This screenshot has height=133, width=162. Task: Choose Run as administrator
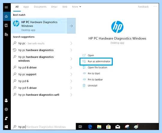tap(96, 62)
